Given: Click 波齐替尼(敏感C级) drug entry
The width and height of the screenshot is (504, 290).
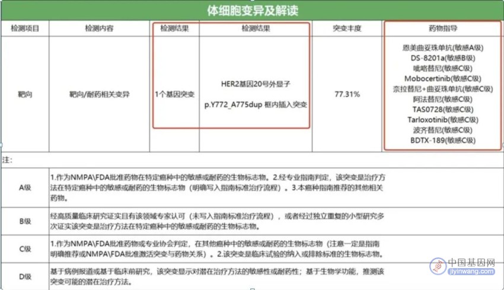Looking at the screenshot, I should point(443,130).
